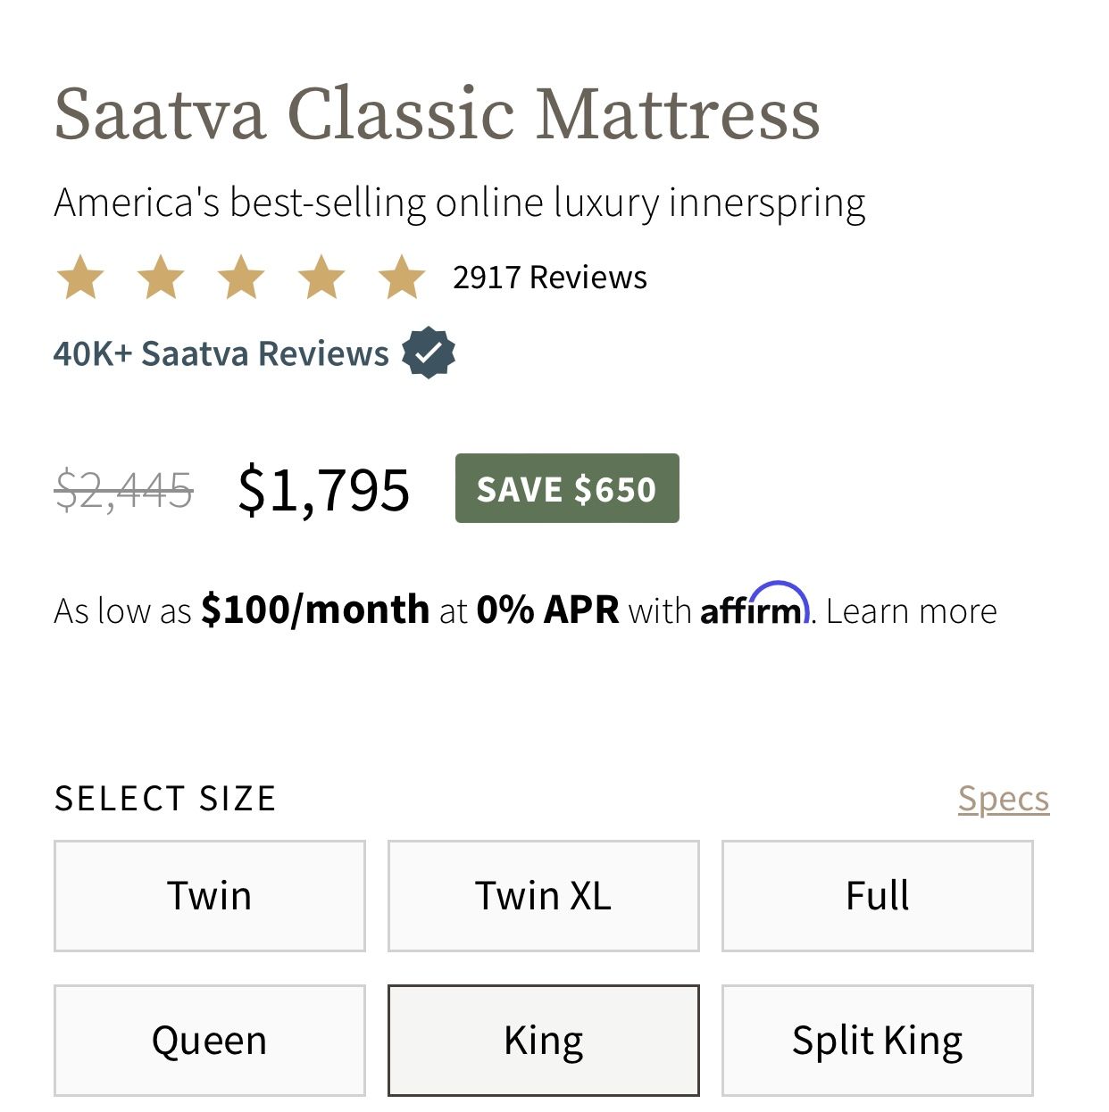Click the middle star in the rating row
Screen dimensions: 1109x1112
coord(239,278)
